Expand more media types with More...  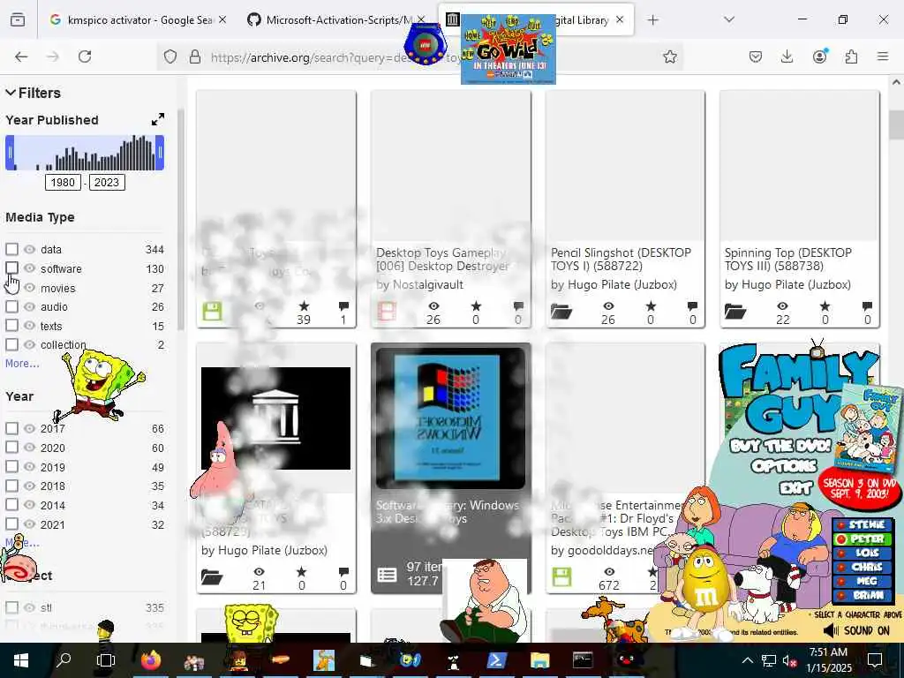(x=22, y=363)
